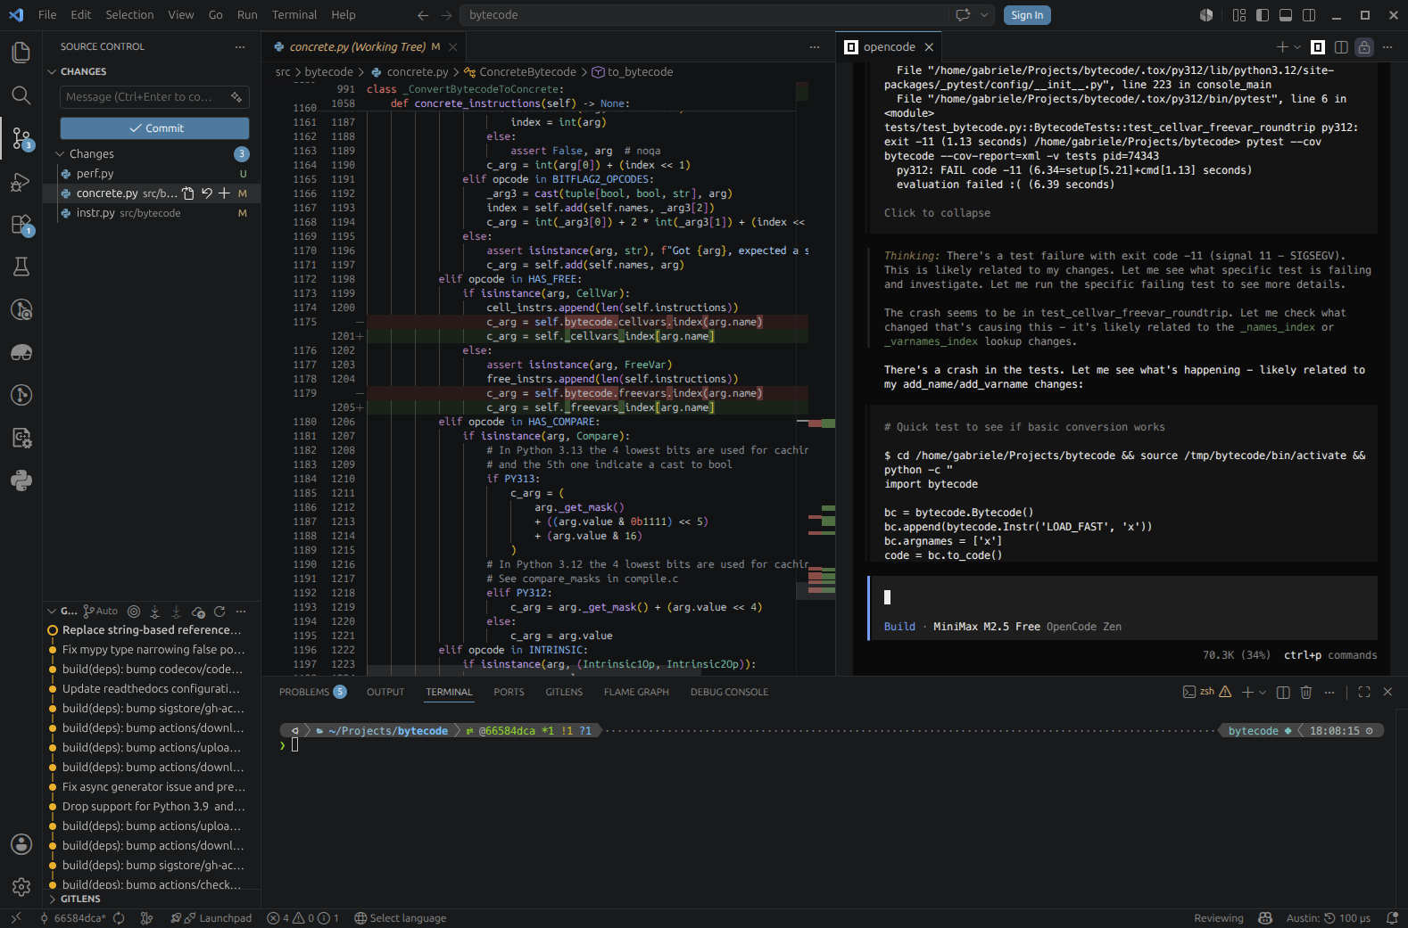1408x928 pixels.
Task: Close the concrete.py working tree tab
Action: tap(452, 47)
